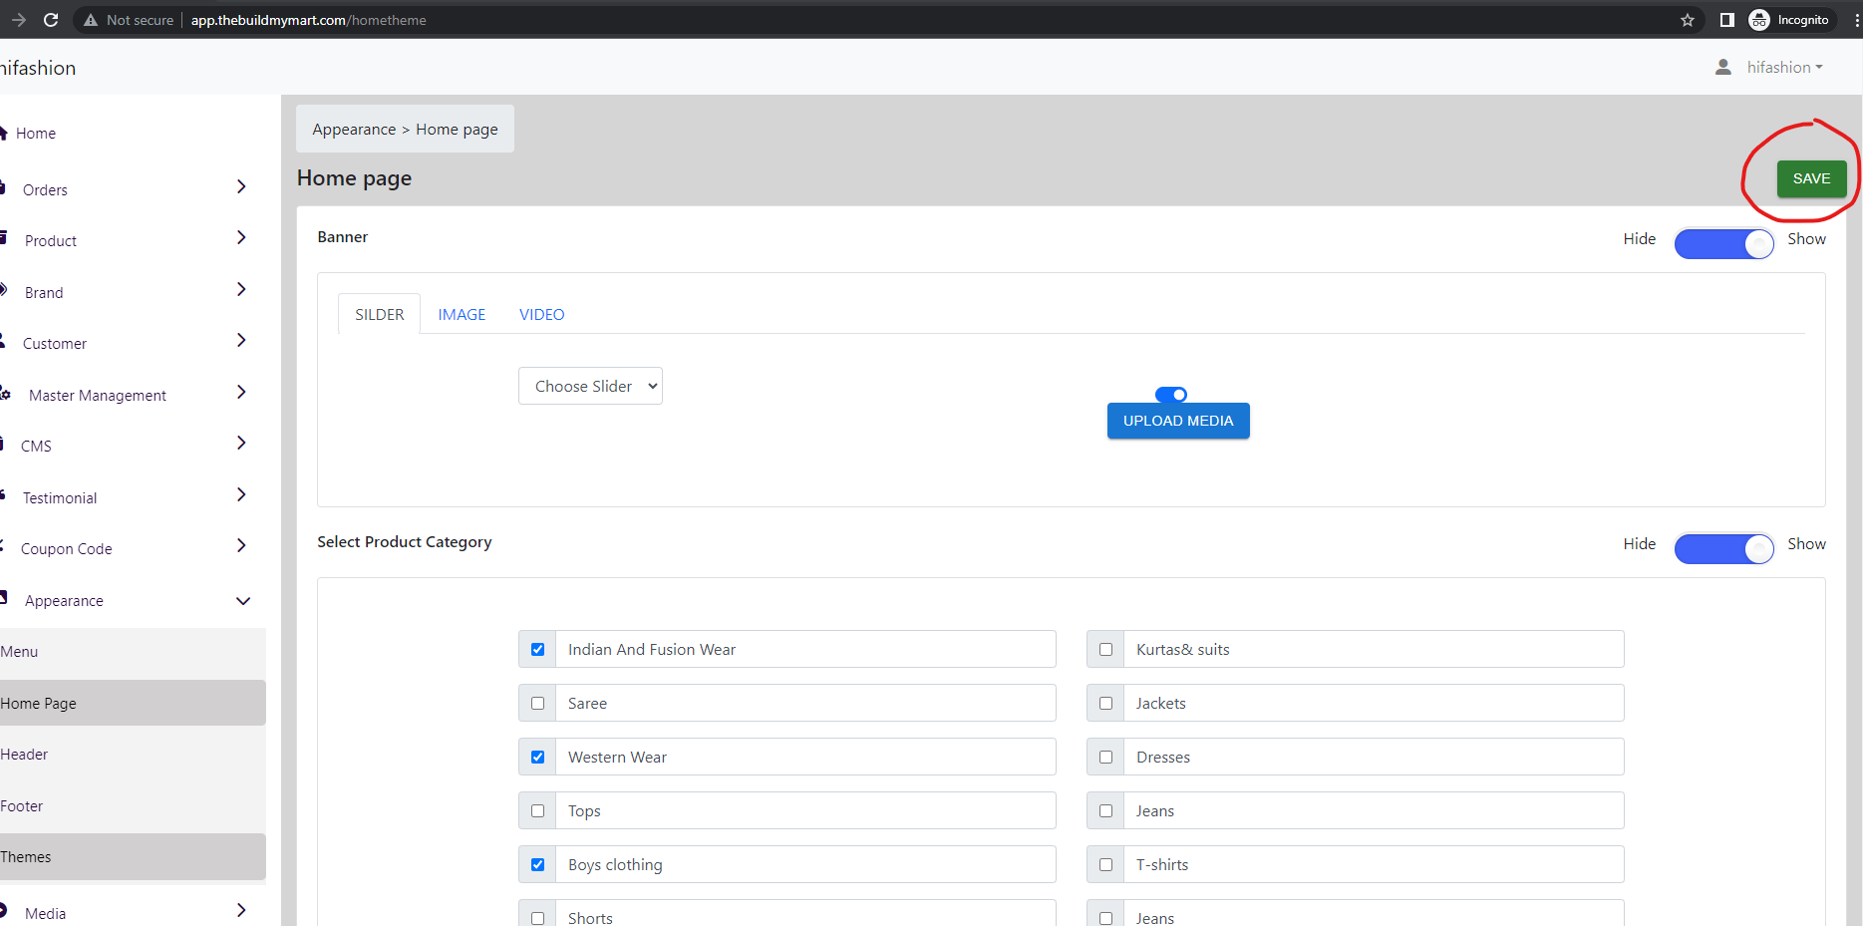Screen dimensions: 1863x926
Task: Click the Home icon in sidebar
Action: (x=3, y=133)
